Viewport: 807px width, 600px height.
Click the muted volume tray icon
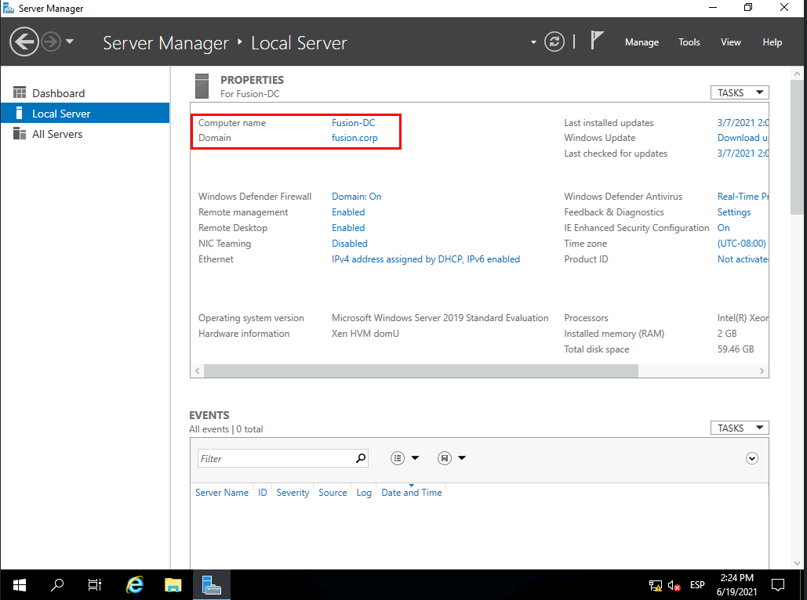point(674,585)
